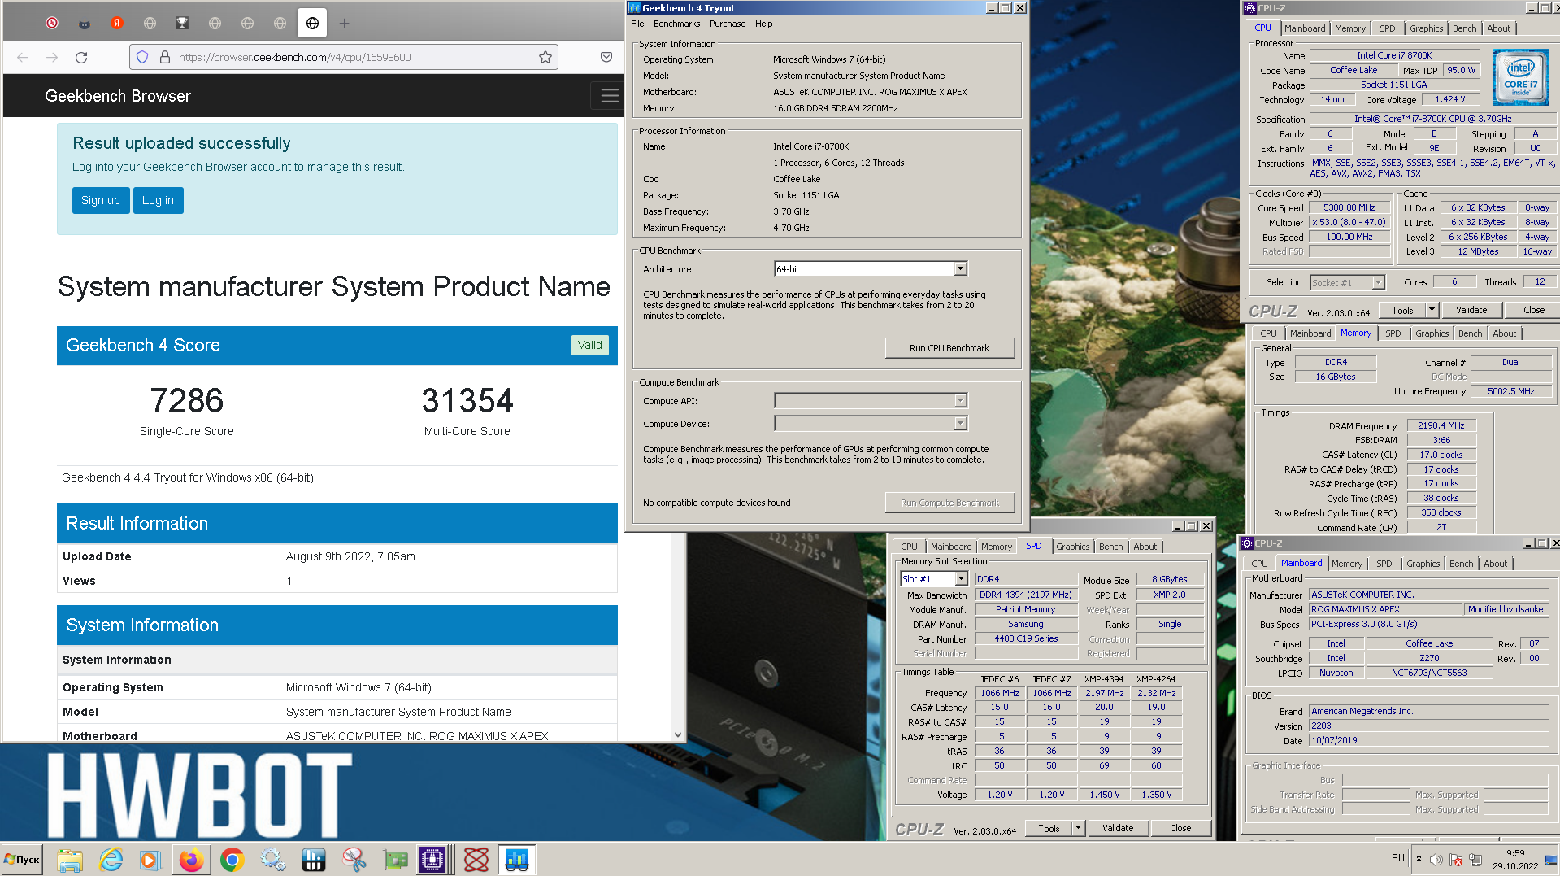Go back in the browser history
This screenshot has width=1560, height=876.
coord(23,57)
